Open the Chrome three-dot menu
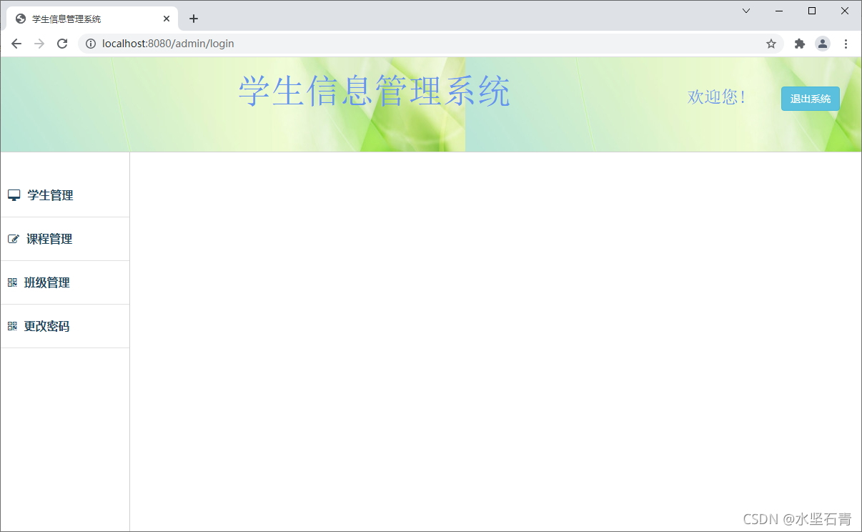 click(846, 44)
